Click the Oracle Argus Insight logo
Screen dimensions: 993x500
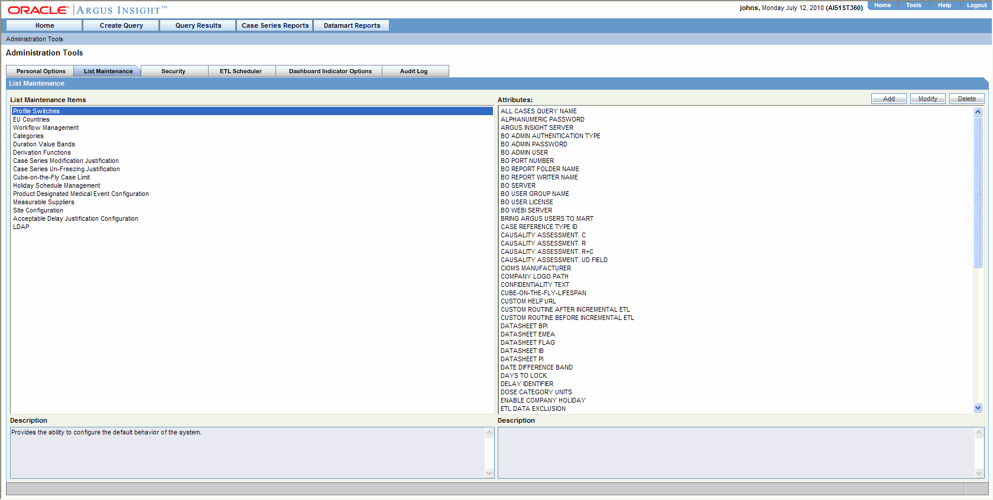click(87, 10)
